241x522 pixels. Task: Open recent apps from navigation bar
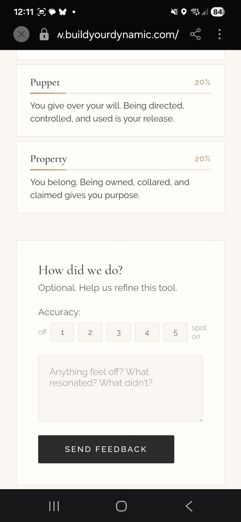coord(54,506)
